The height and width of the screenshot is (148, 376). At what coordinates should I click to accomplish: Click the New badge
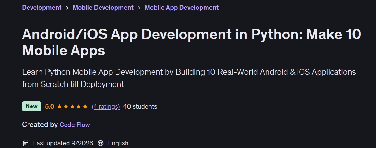coord(31,106)
